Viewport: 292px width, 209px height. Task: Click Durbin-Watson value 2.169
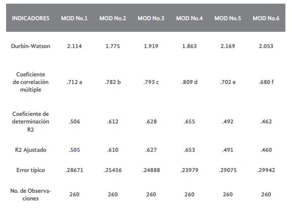tap(228, 46)
